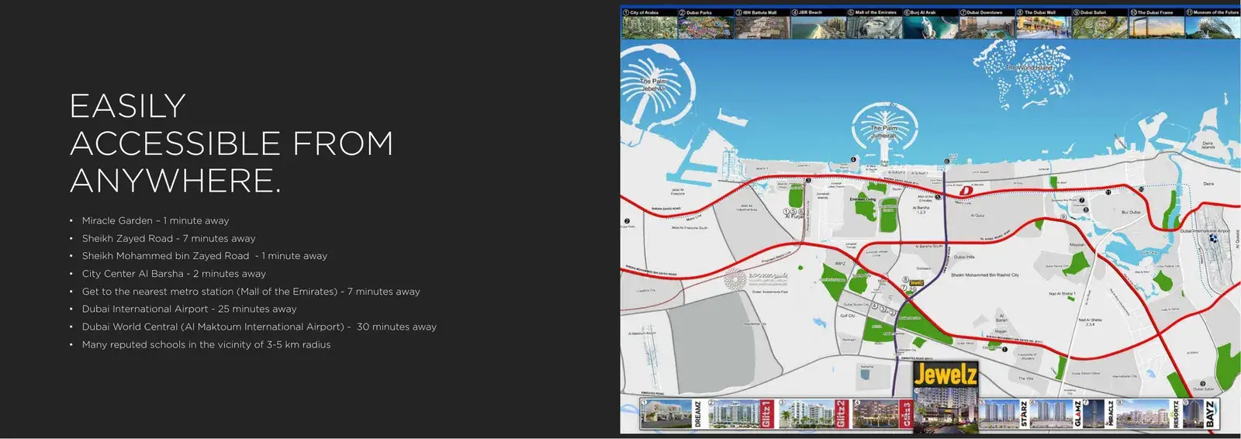1241x439 pixels.
Task: Click the Dubai International Airport label
Action: (1205, 231)
